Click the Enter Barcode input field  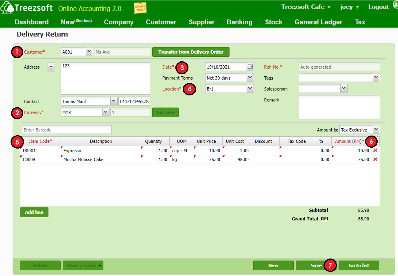66,129
